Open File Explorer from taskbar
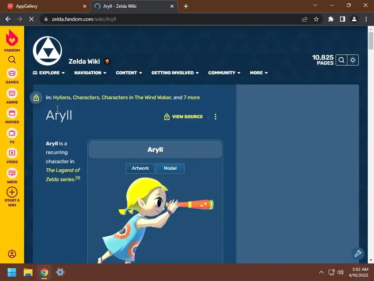374x281 pixels. [28, 272]
